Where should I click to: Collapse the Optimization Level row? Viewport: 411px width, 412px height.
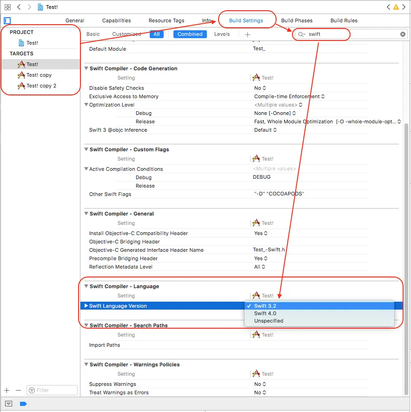(x=86, y=104)
